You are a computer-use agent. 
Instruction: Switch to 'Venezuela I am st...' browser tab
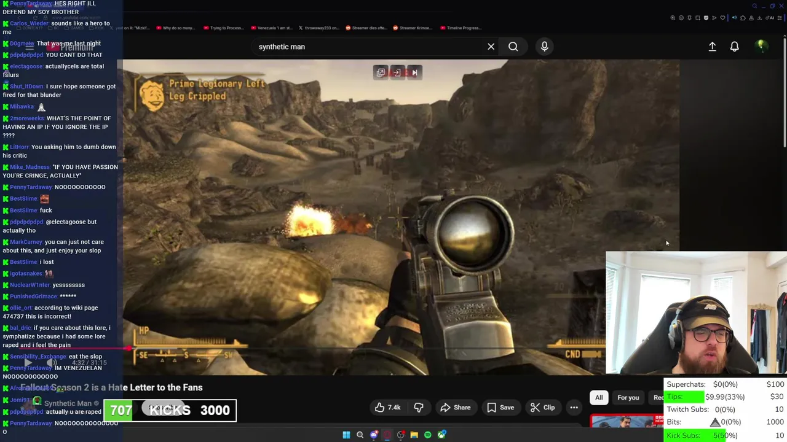coord(272,28)
